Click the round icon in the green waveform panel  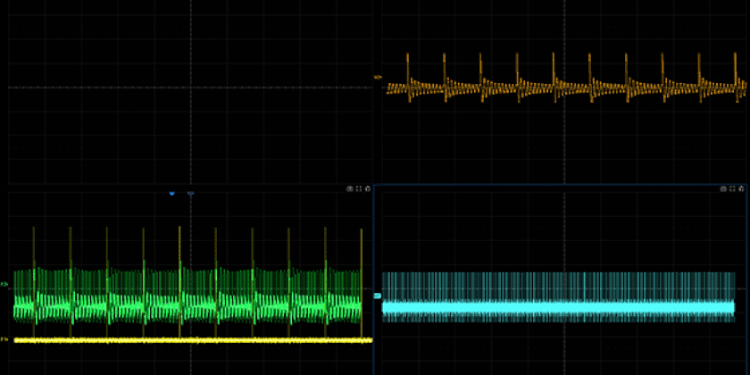pyautogui.click(x=349, y=189)
